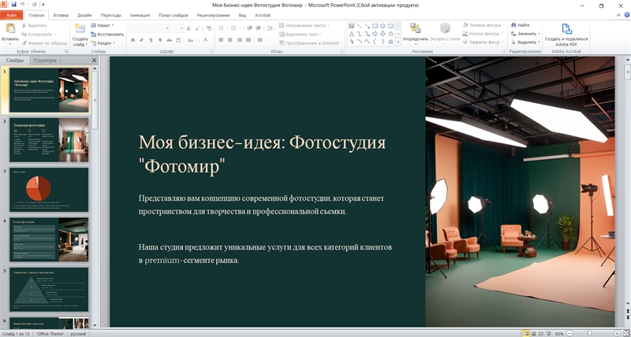Click Fit slide to window icon
The width and height of the screenshot is (631, 337).
(x=625, y=334)
